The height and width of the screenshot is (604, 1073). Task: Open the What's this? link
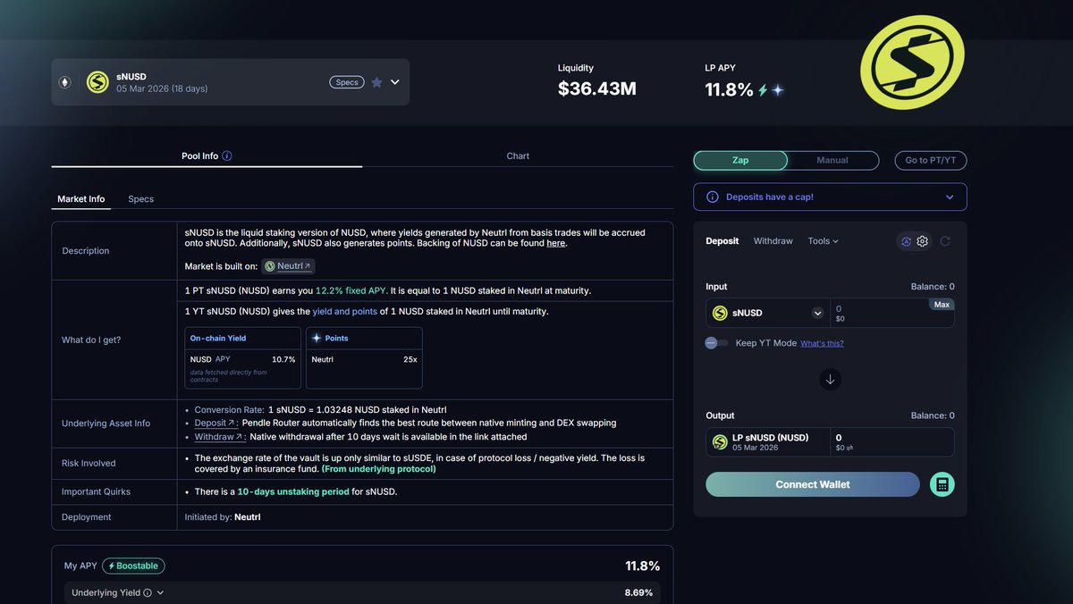(822, 343)
